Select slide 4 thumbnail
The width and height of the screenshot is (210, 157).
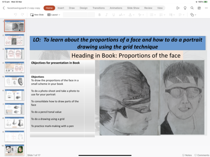point(15,67)
